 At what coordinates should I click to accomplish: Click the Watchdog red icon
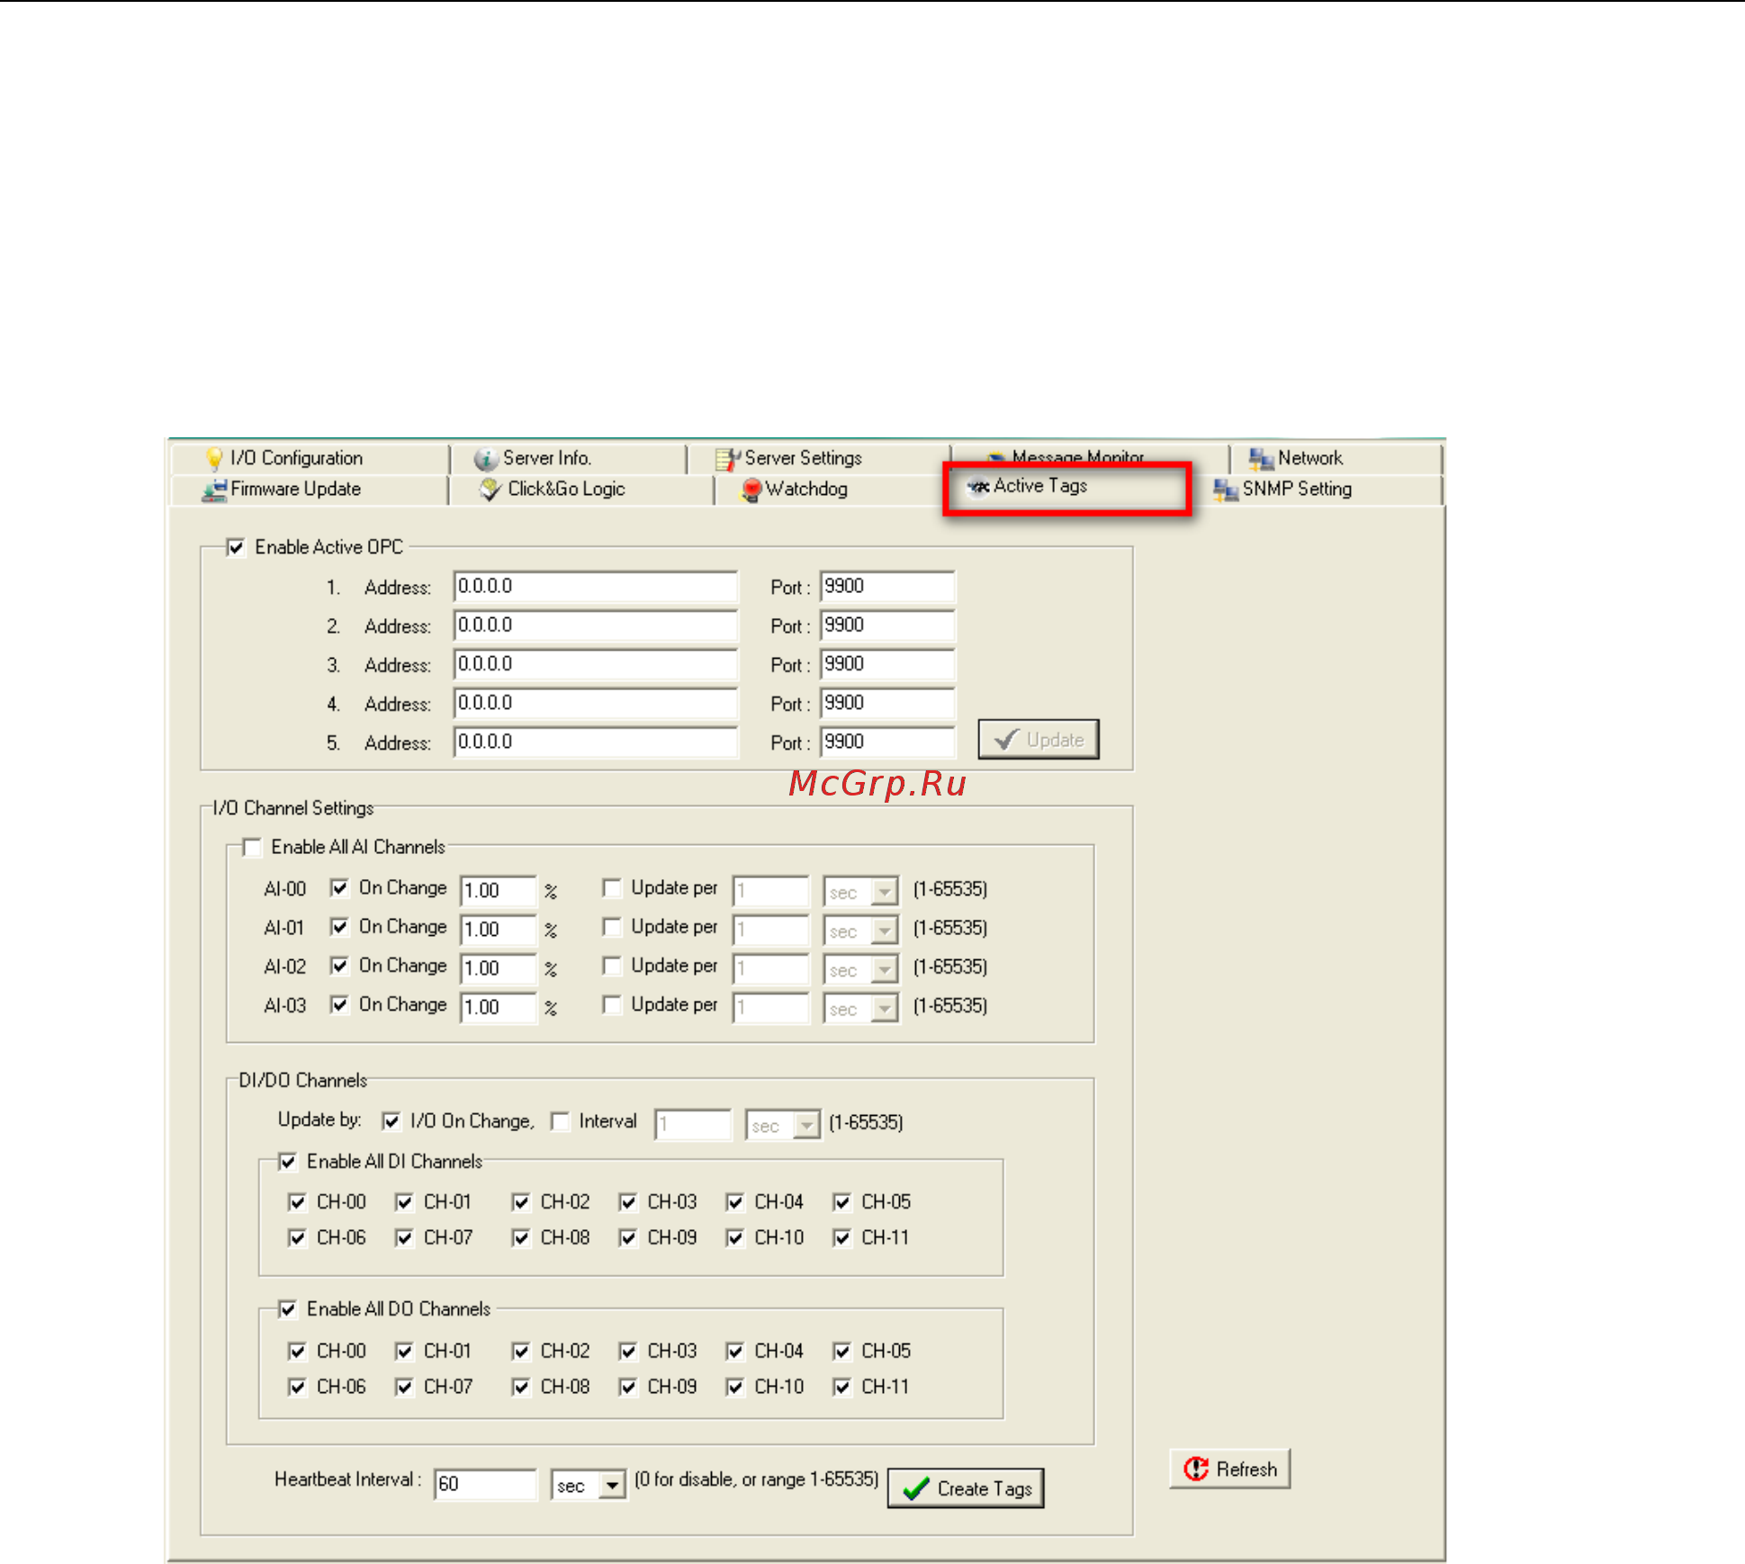751,490
